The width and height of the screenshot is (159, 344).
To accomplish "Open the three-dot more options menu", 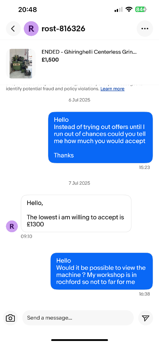I will [x=145, y=29].
